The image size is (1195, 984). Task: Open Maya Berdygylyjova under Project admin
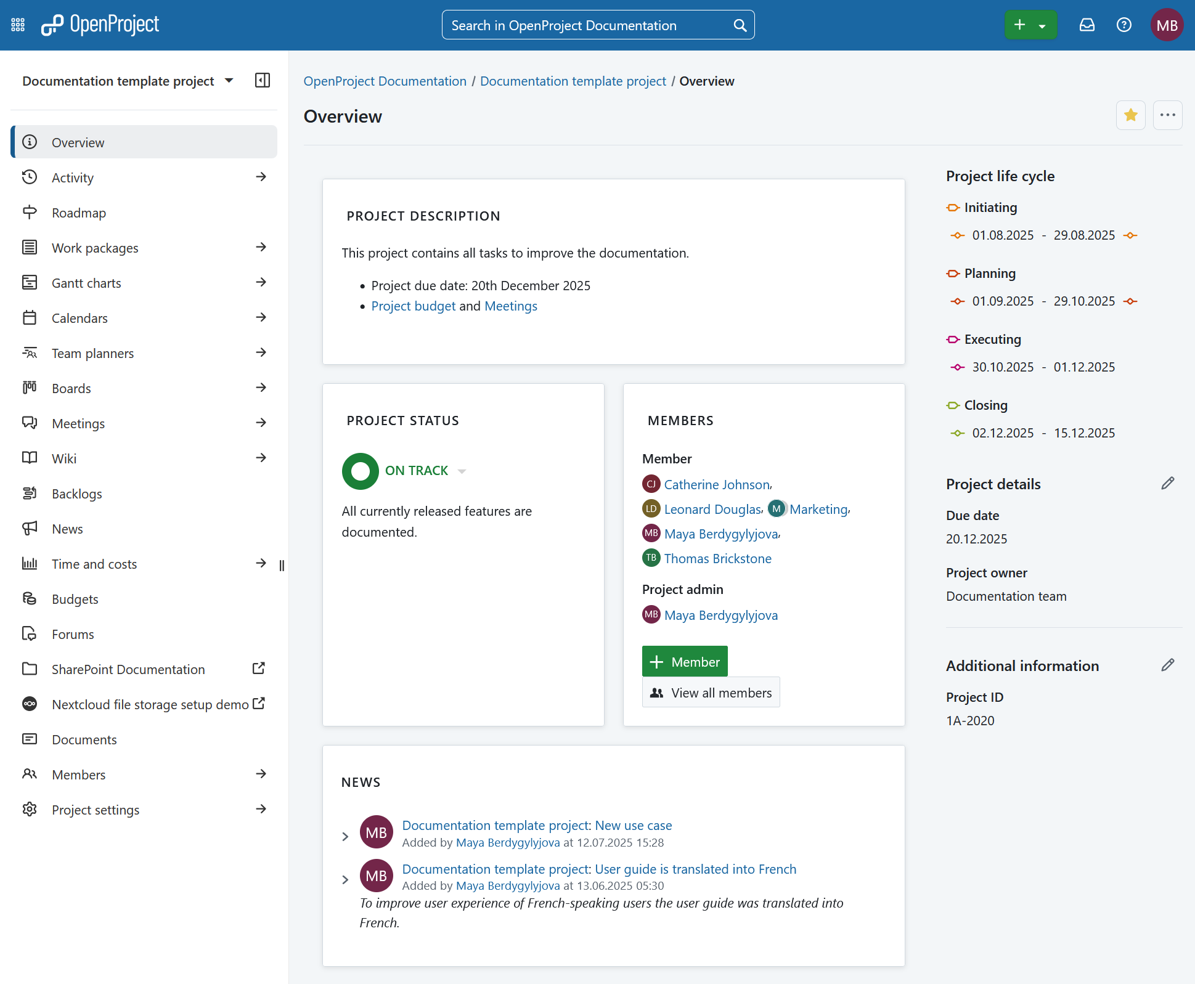721,616
